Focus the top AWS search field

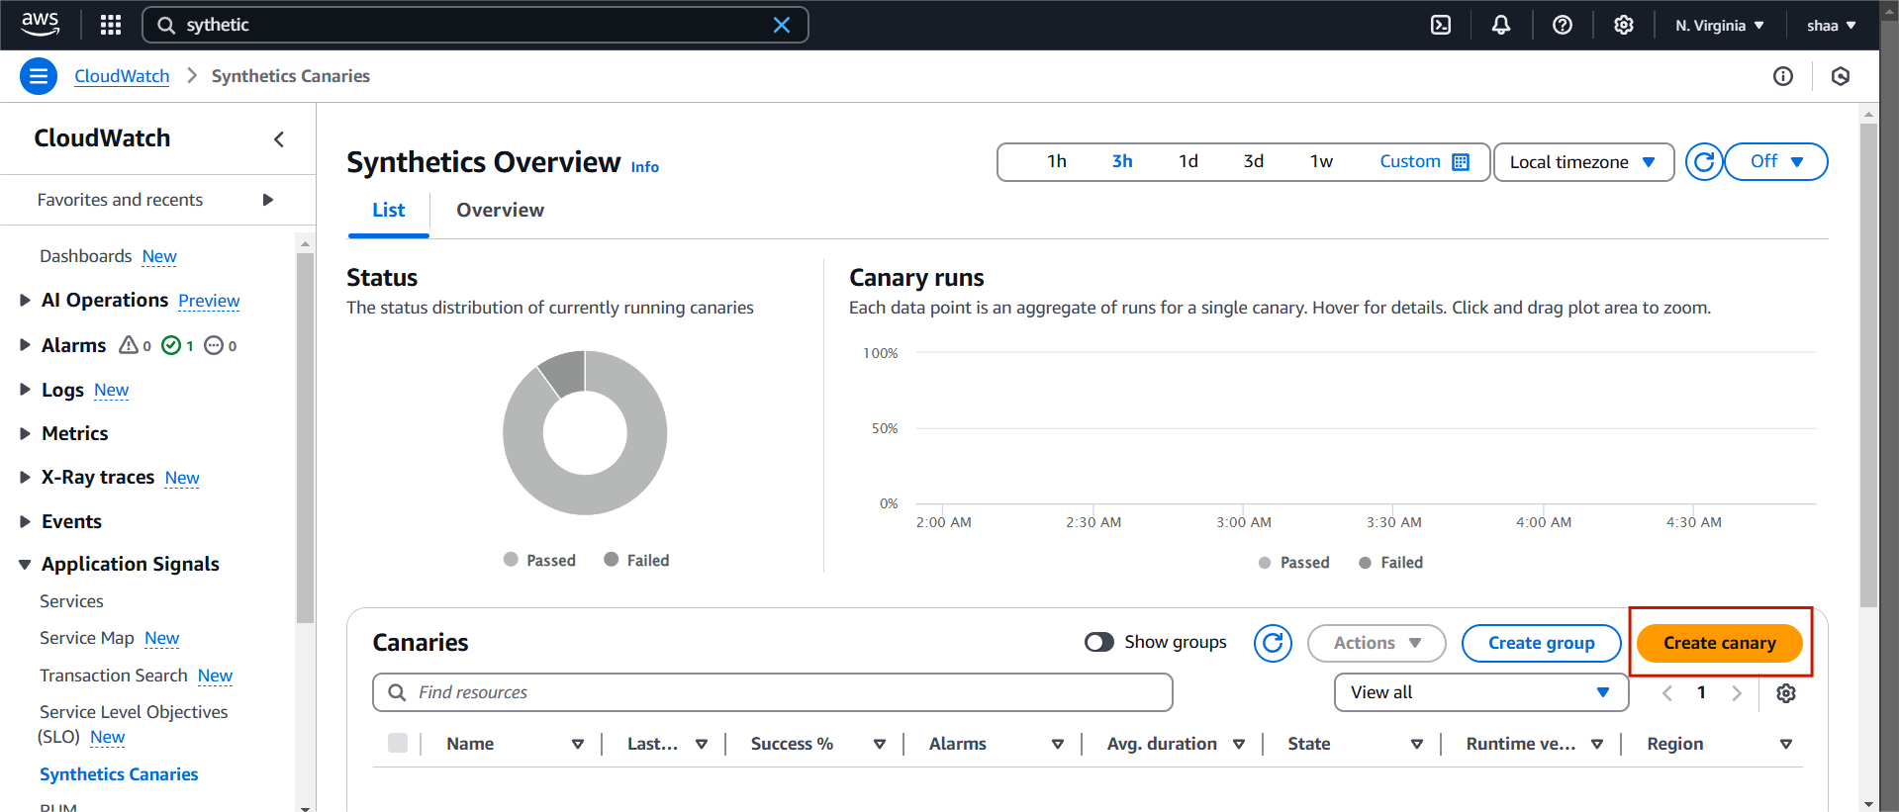click(x=475, y=25)
